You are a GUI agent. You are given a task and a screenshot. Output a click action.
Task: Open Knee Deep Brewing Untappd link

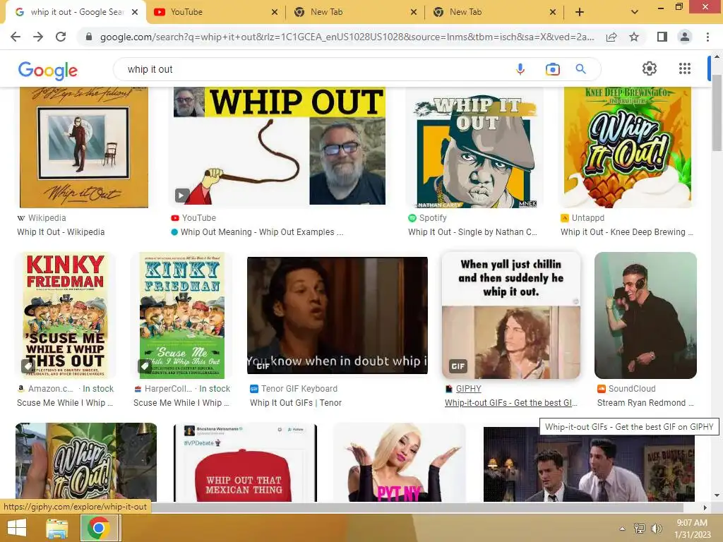pyautogui.click(x=627, y=231)
